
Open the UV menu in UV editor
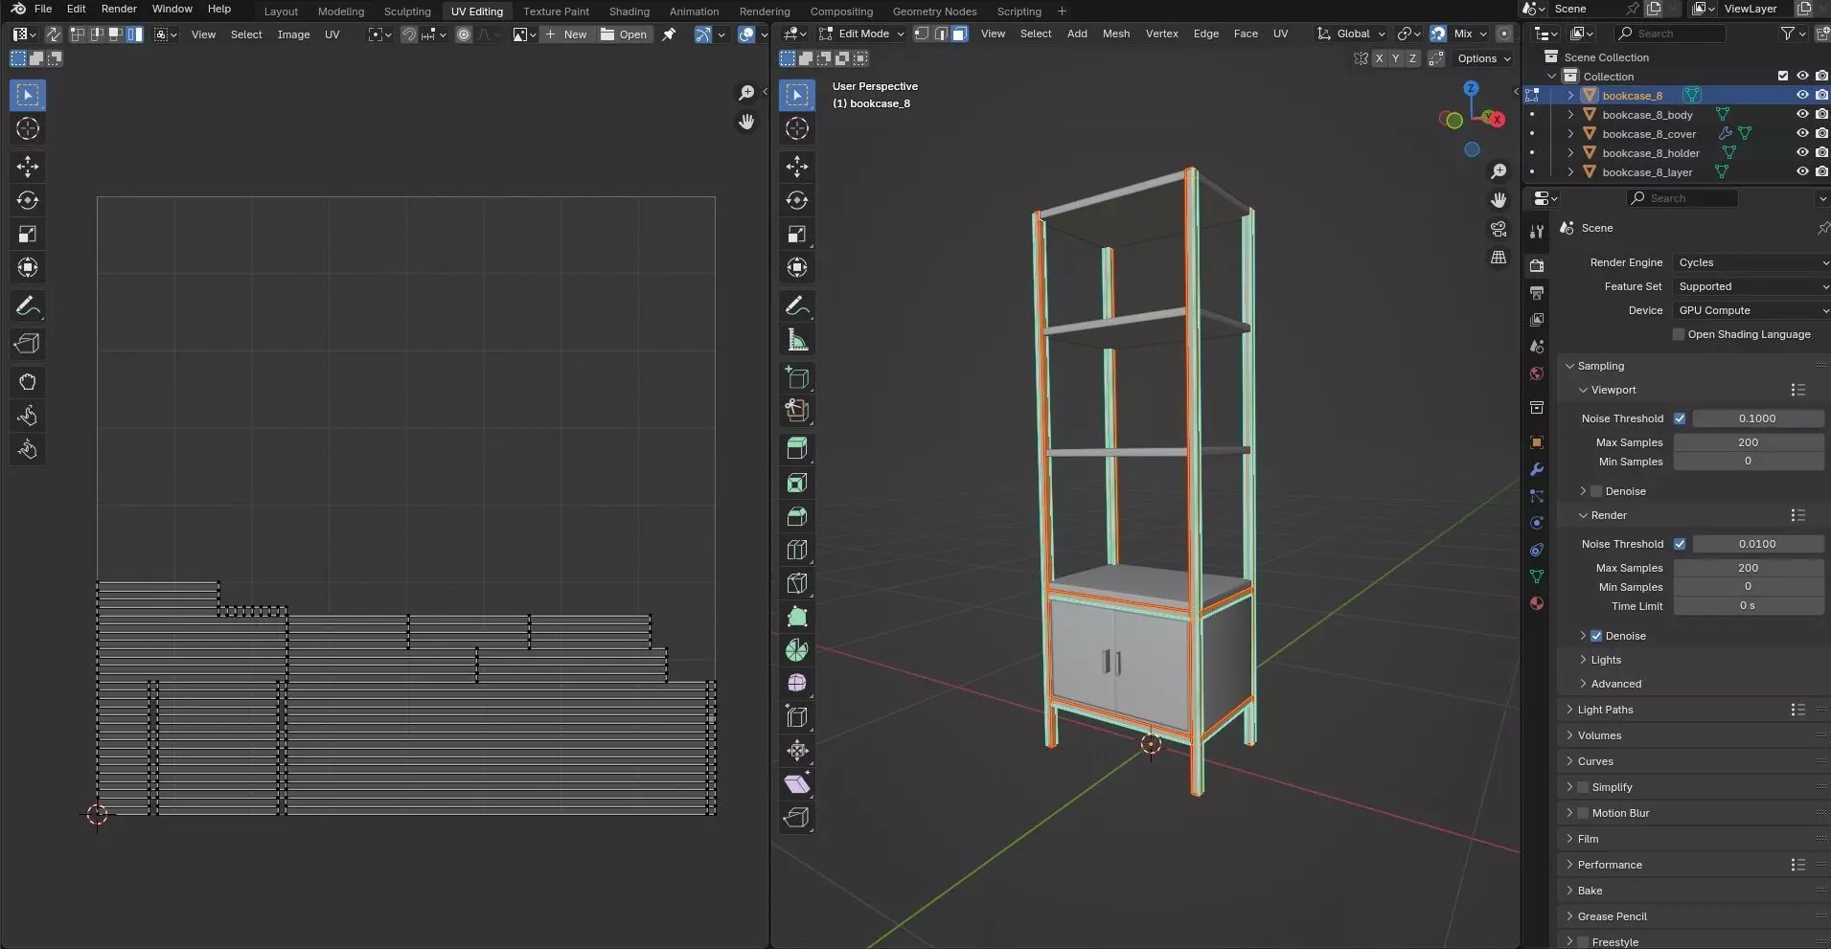[332, 34]
